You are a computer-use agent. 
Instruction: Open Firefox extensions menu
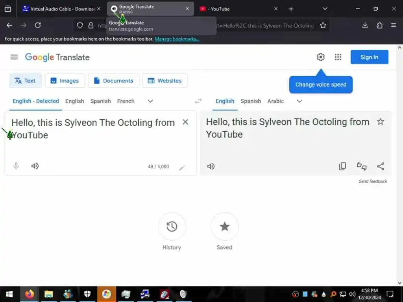pyautogui.click(x=379, y=25)
